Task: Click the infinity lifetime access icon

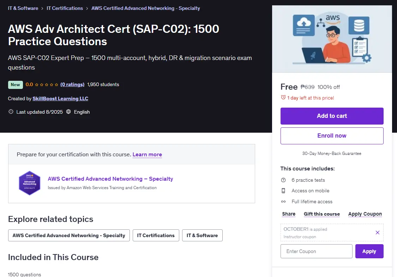Action: (283, 201)
